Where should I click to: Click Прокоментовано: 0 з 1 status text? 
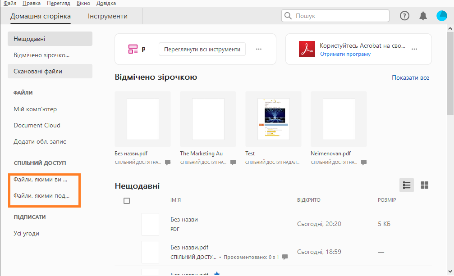(251, 257)
